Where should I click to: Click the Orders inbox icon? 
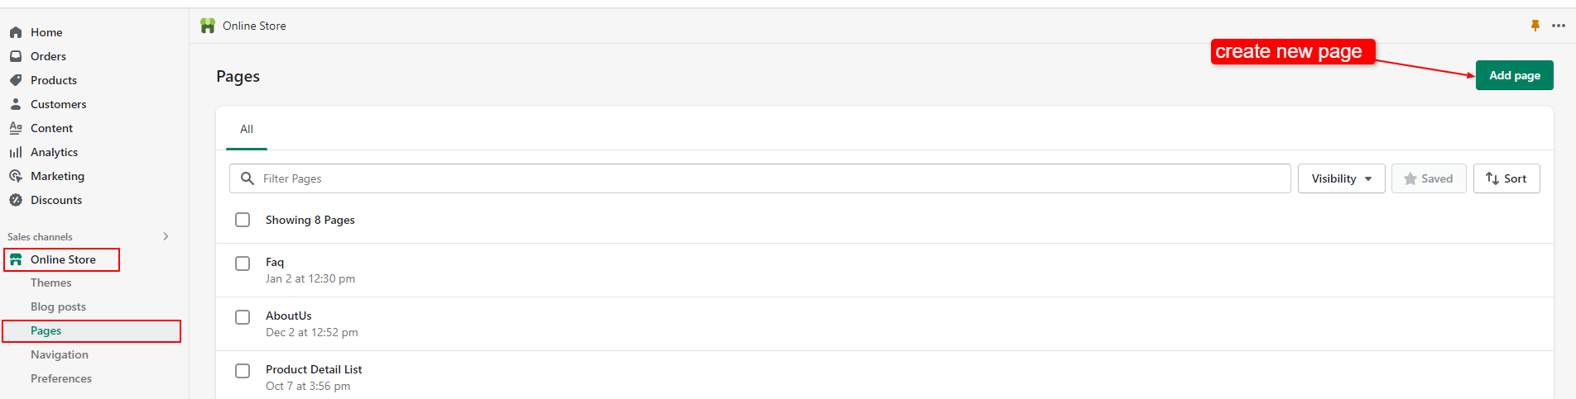point(15,56)
